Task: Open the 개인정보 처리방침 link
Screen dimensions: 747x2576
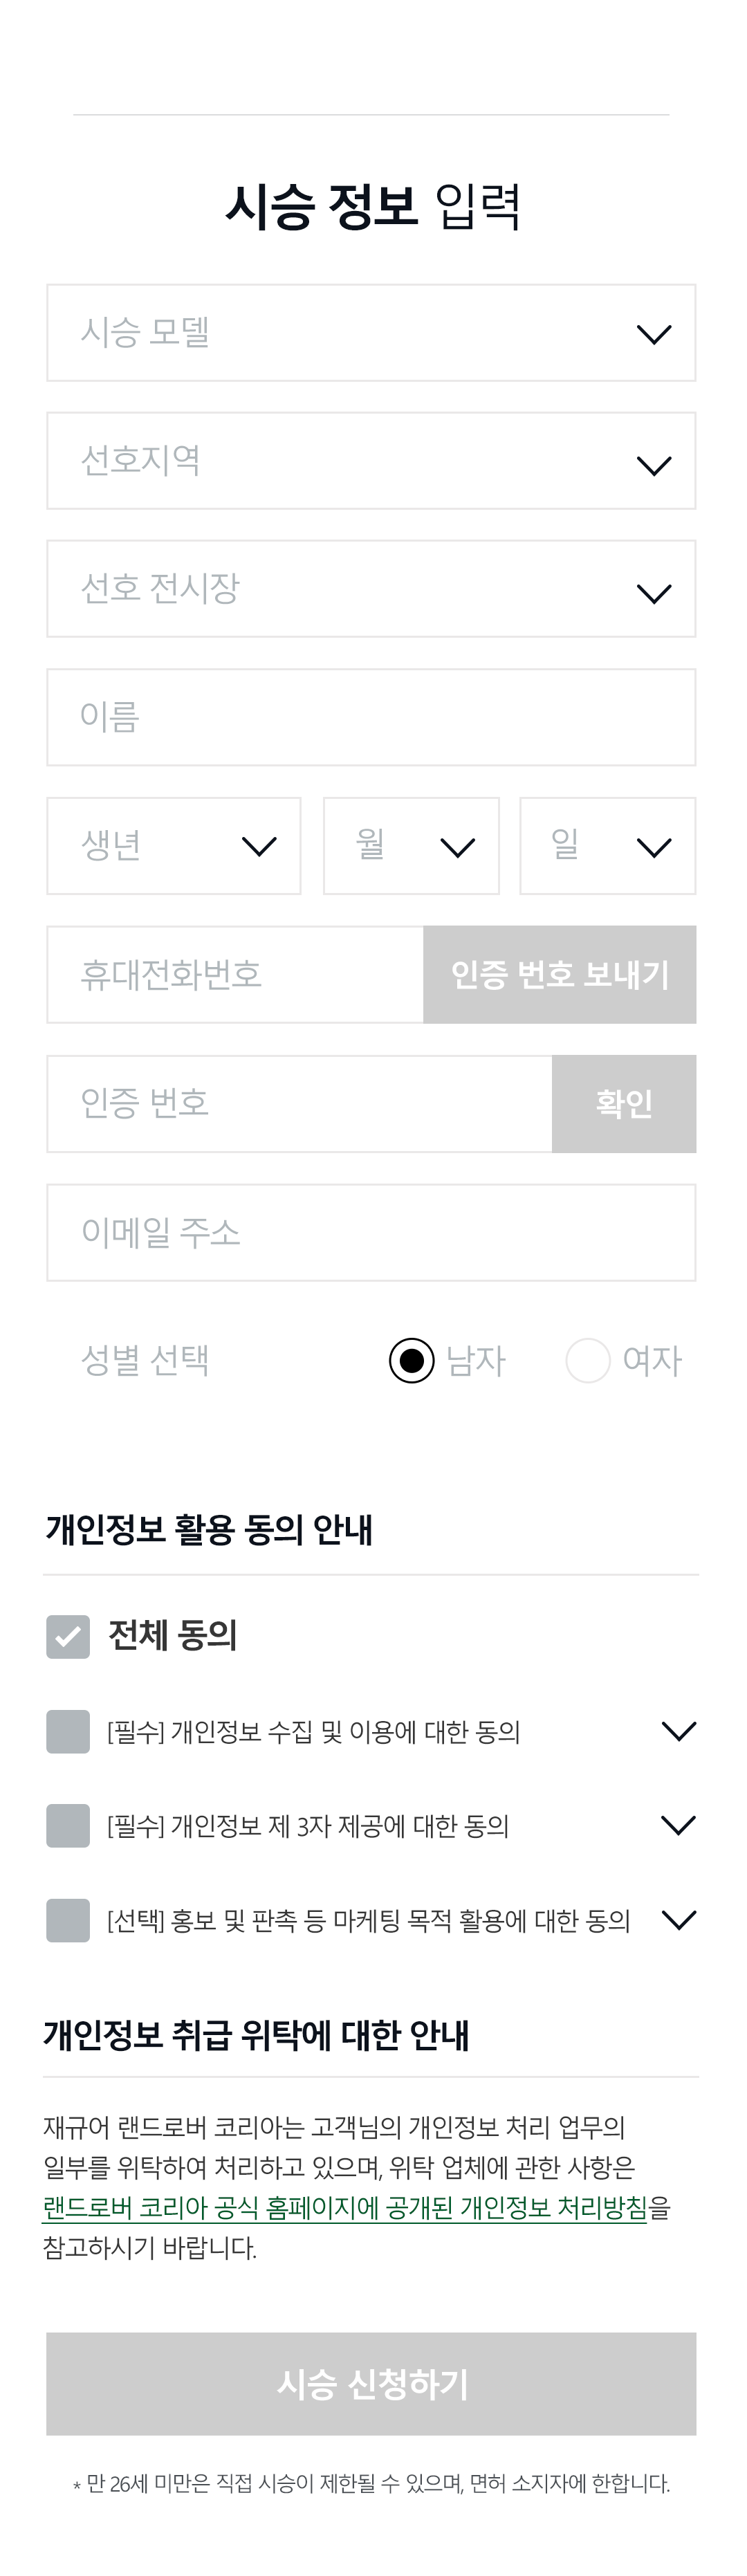Action: [345, 2207]
